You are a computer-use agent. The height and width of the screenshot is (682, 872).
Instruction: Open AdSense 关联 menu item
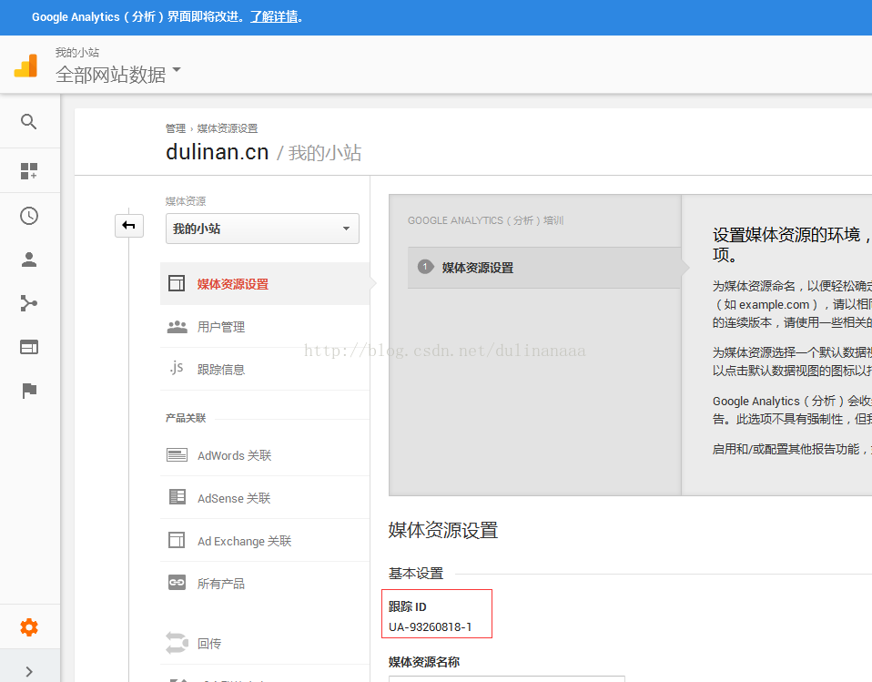[x=265, y=498]
